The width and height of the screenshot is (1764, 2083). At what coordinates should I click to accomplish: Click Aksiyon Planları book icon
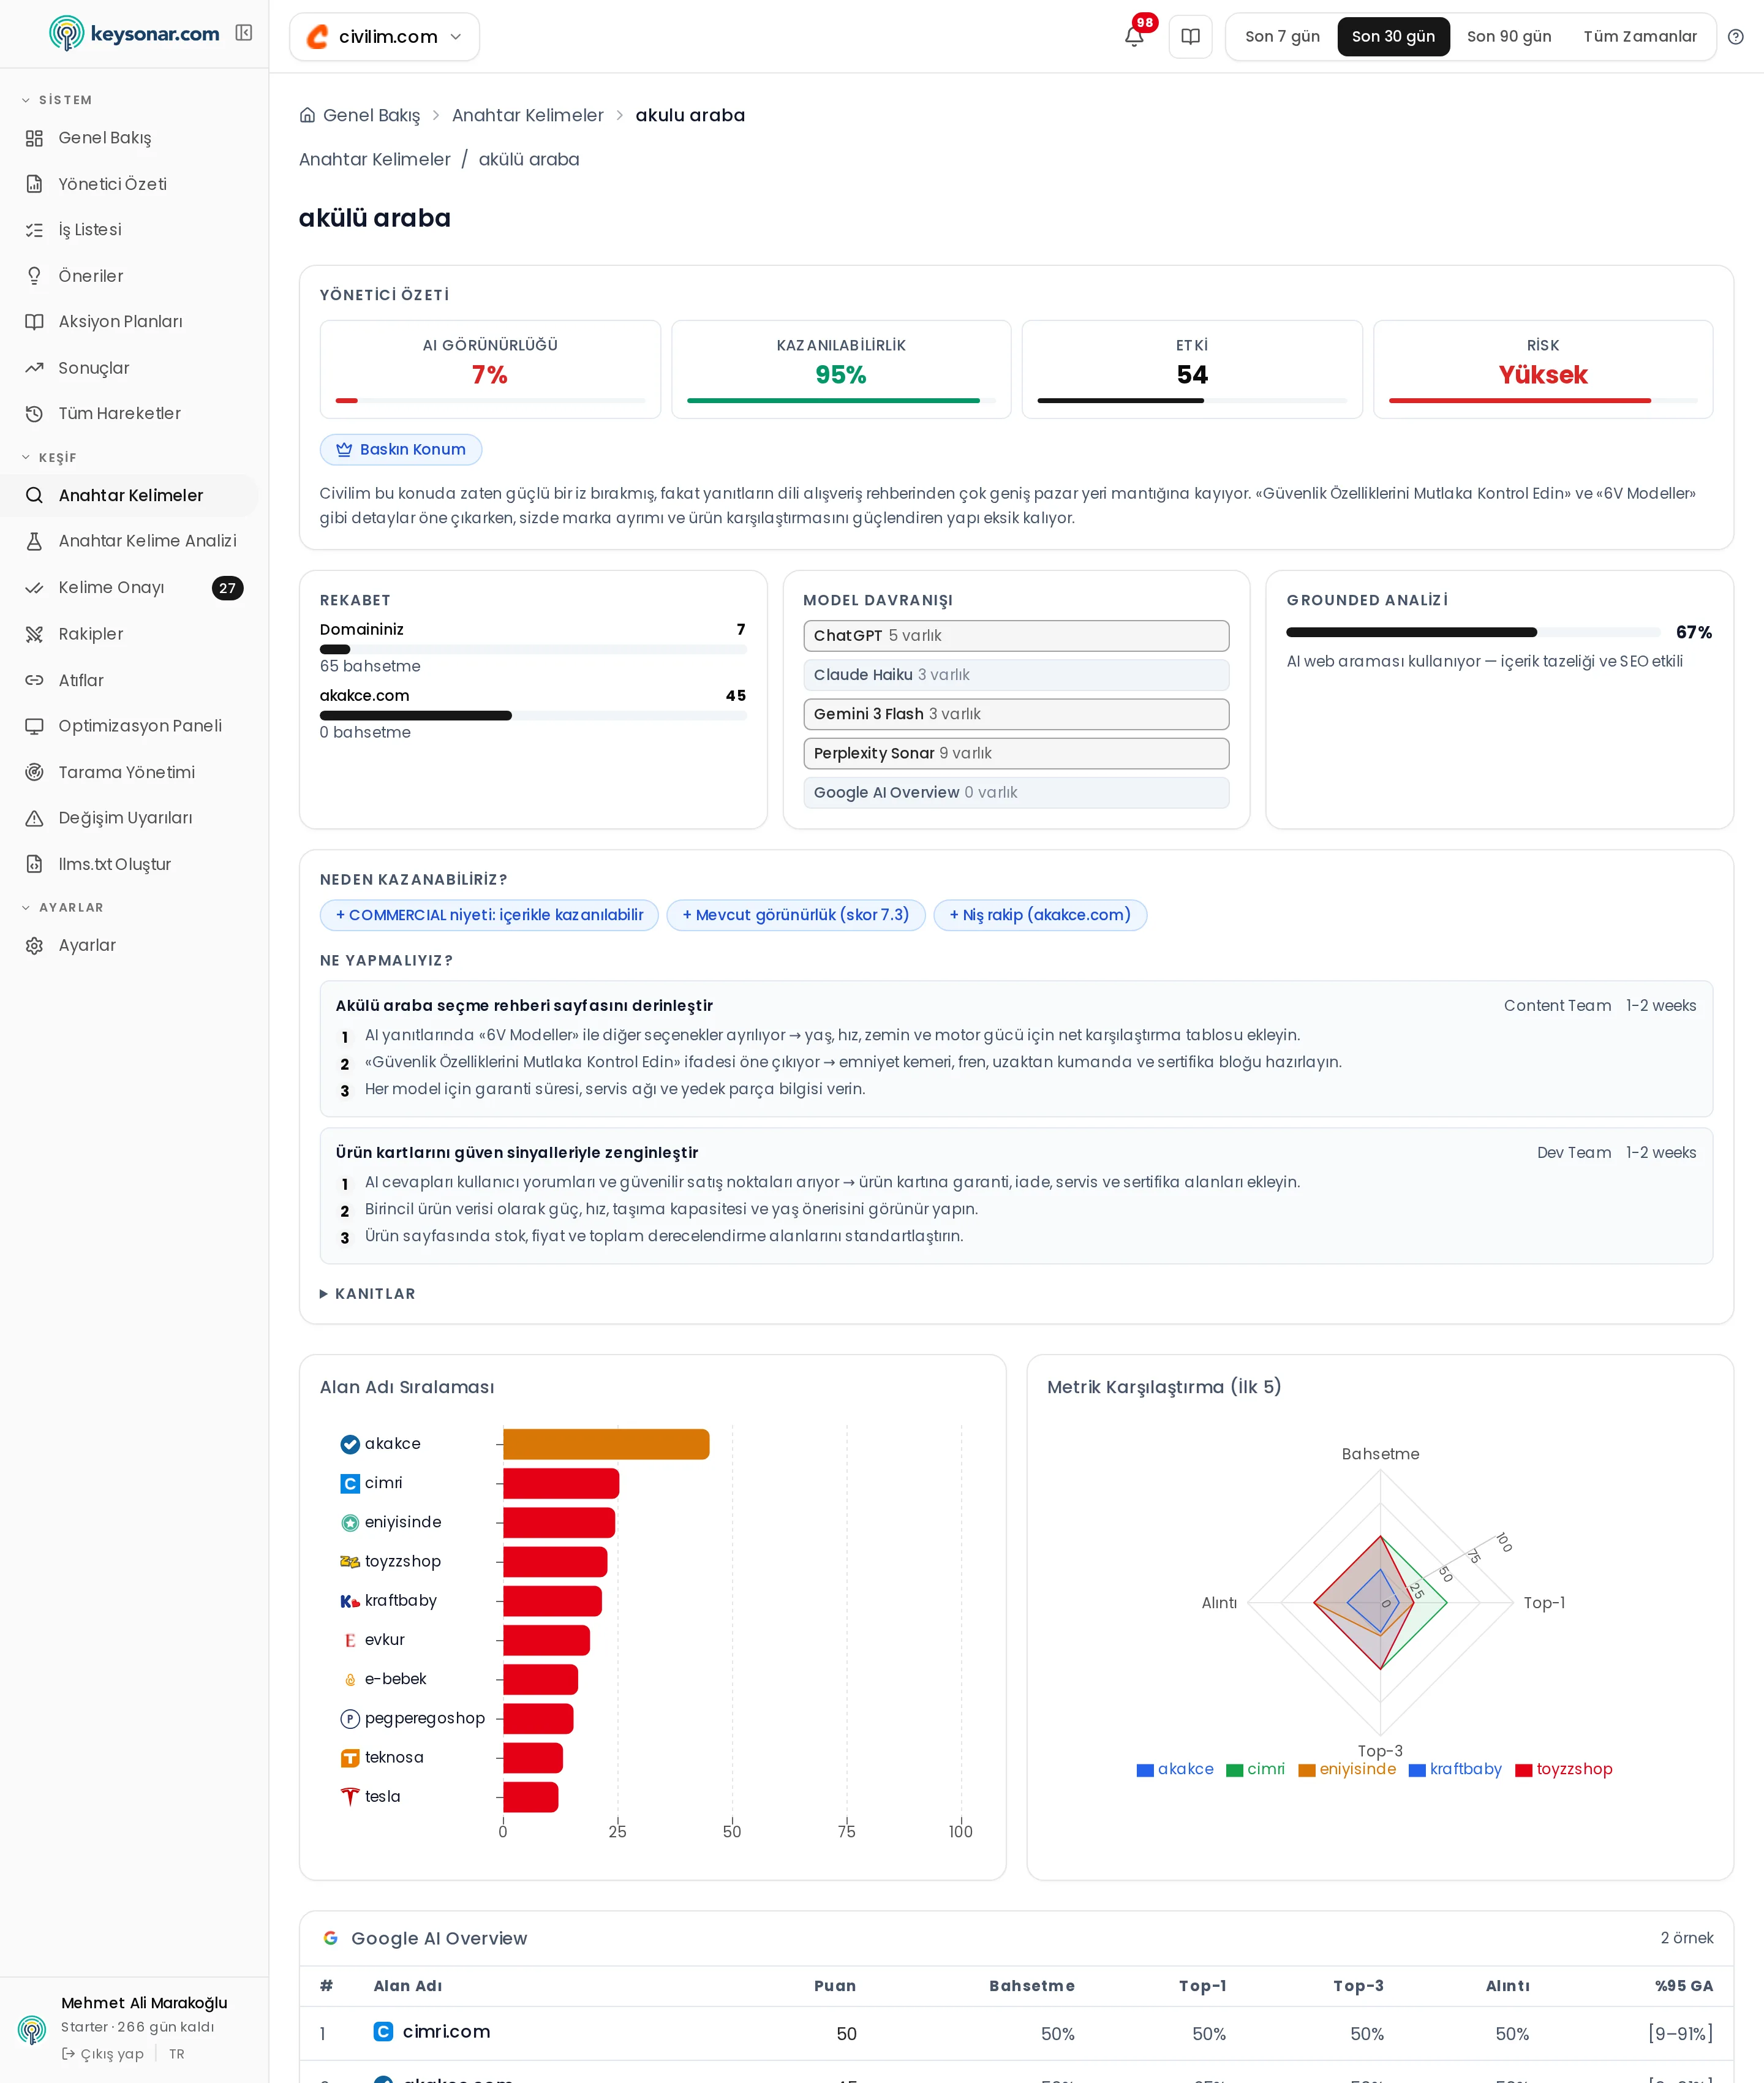tap(34, 322)
